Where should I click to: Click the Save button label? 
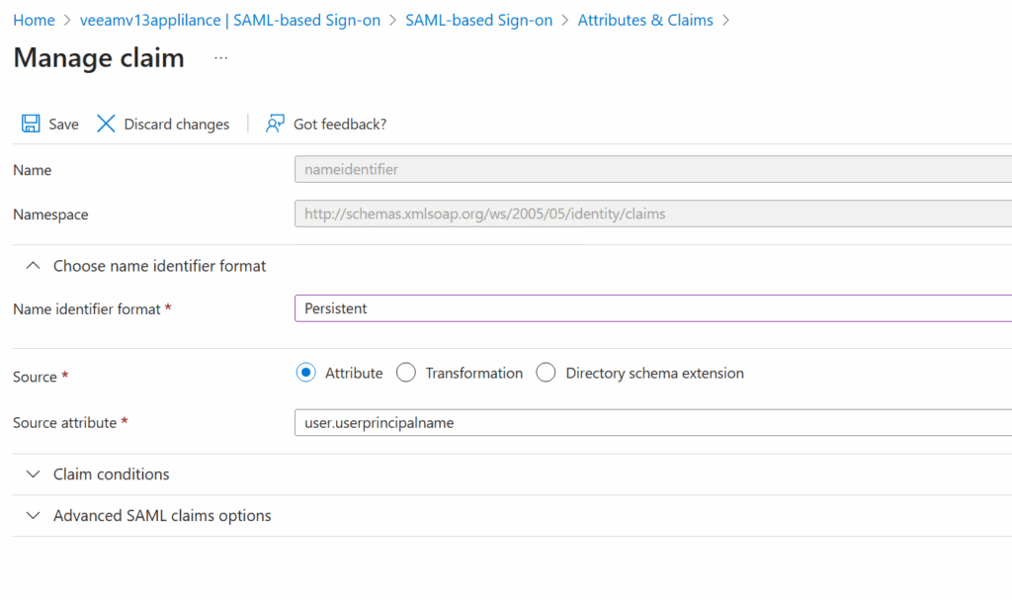(63, 125)
